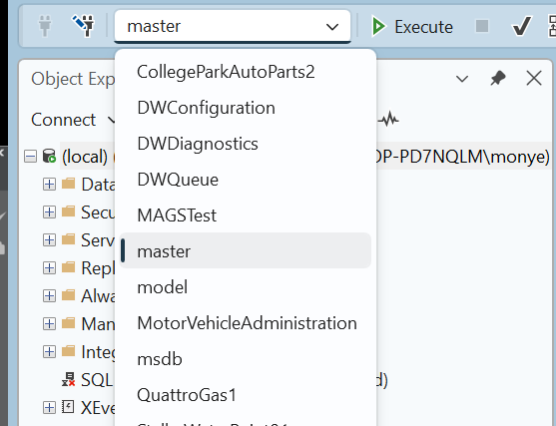This screenshot has height=426, width=556.
Task: Expand the Security folder node
Action: 49,213
